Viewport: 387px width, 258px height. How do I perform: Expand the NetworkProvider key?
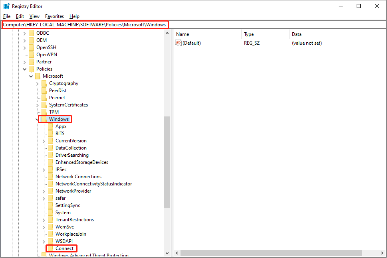pyautogui.click(x=44, y=191)
